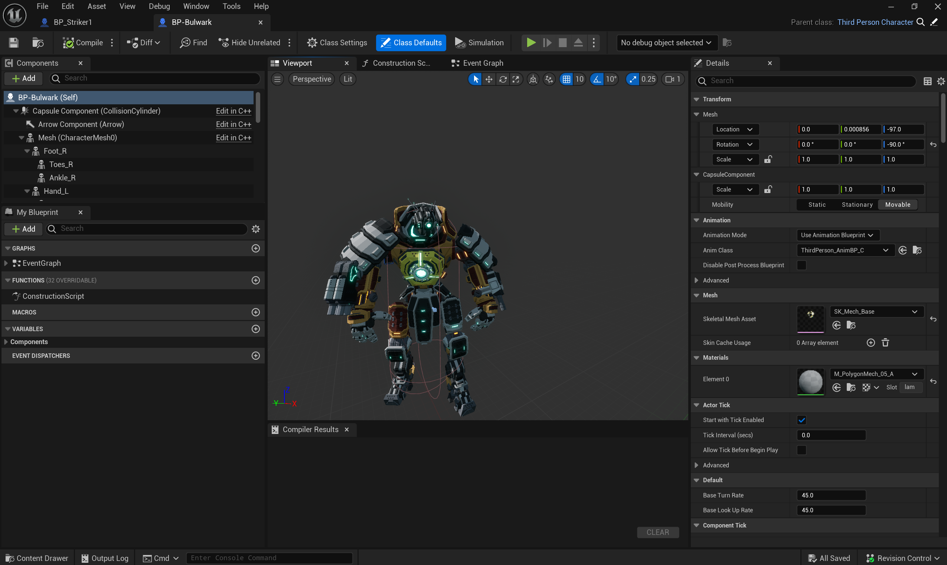The image size is (947, 565).
Task: Select the Rotate transform tool in viewport
Action: [x=502, y=79]
